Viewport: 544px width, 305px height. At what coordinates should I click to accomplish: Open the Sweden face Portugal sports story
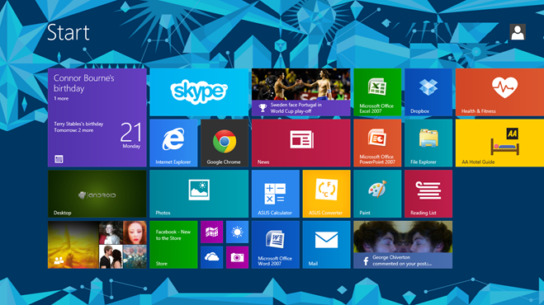[x=300, y=92]
